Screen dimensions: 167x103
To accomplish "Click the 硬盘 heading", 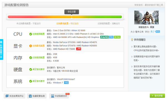I will 18,70.
